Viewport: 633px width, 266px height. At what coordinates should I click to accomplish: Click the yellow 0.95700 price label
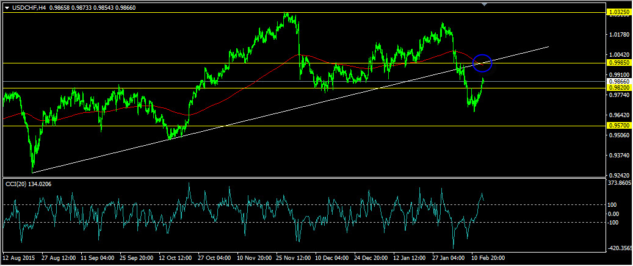pos(618,126)
